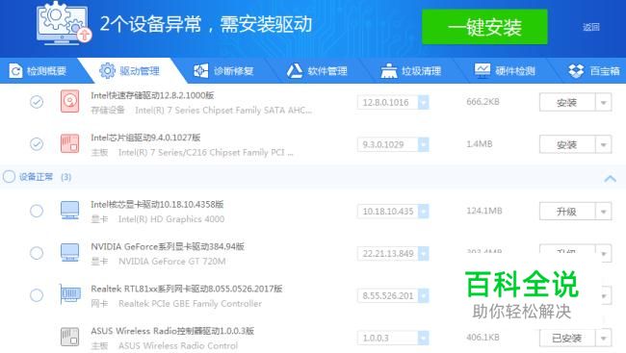Click 已安装 button for ASUS Wireless Radio

[x=567, y=339]
